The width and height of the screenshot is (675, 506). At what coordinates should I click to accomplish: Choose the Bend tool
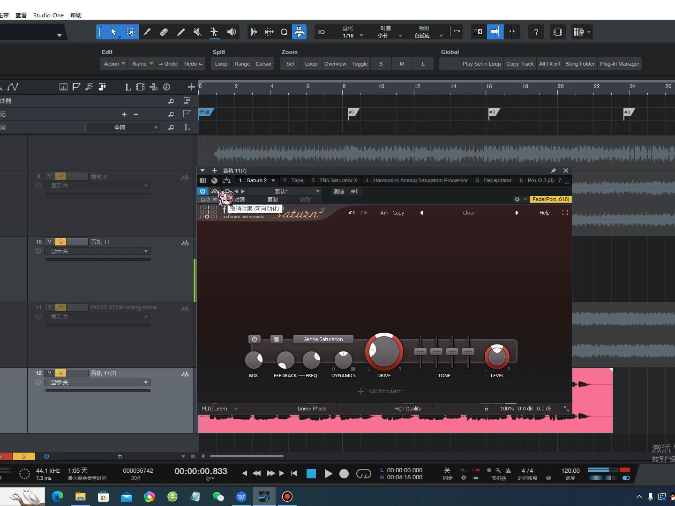coord(214,32)
